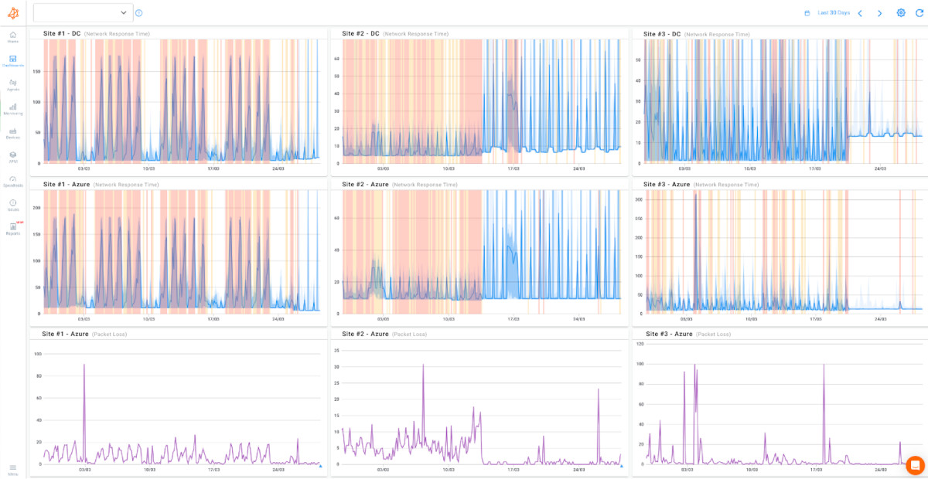View the new Reports section
This screenshot has width=928, height=479.
click(x=12, y=228)
